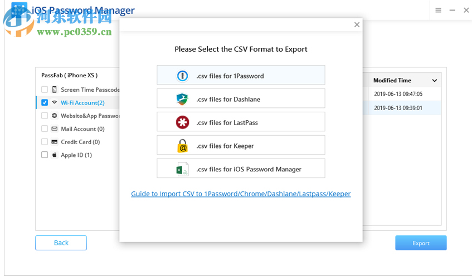Click the Mail envelope icon
The height and width of the screenshot is (277, 472).
coord(55,128)
